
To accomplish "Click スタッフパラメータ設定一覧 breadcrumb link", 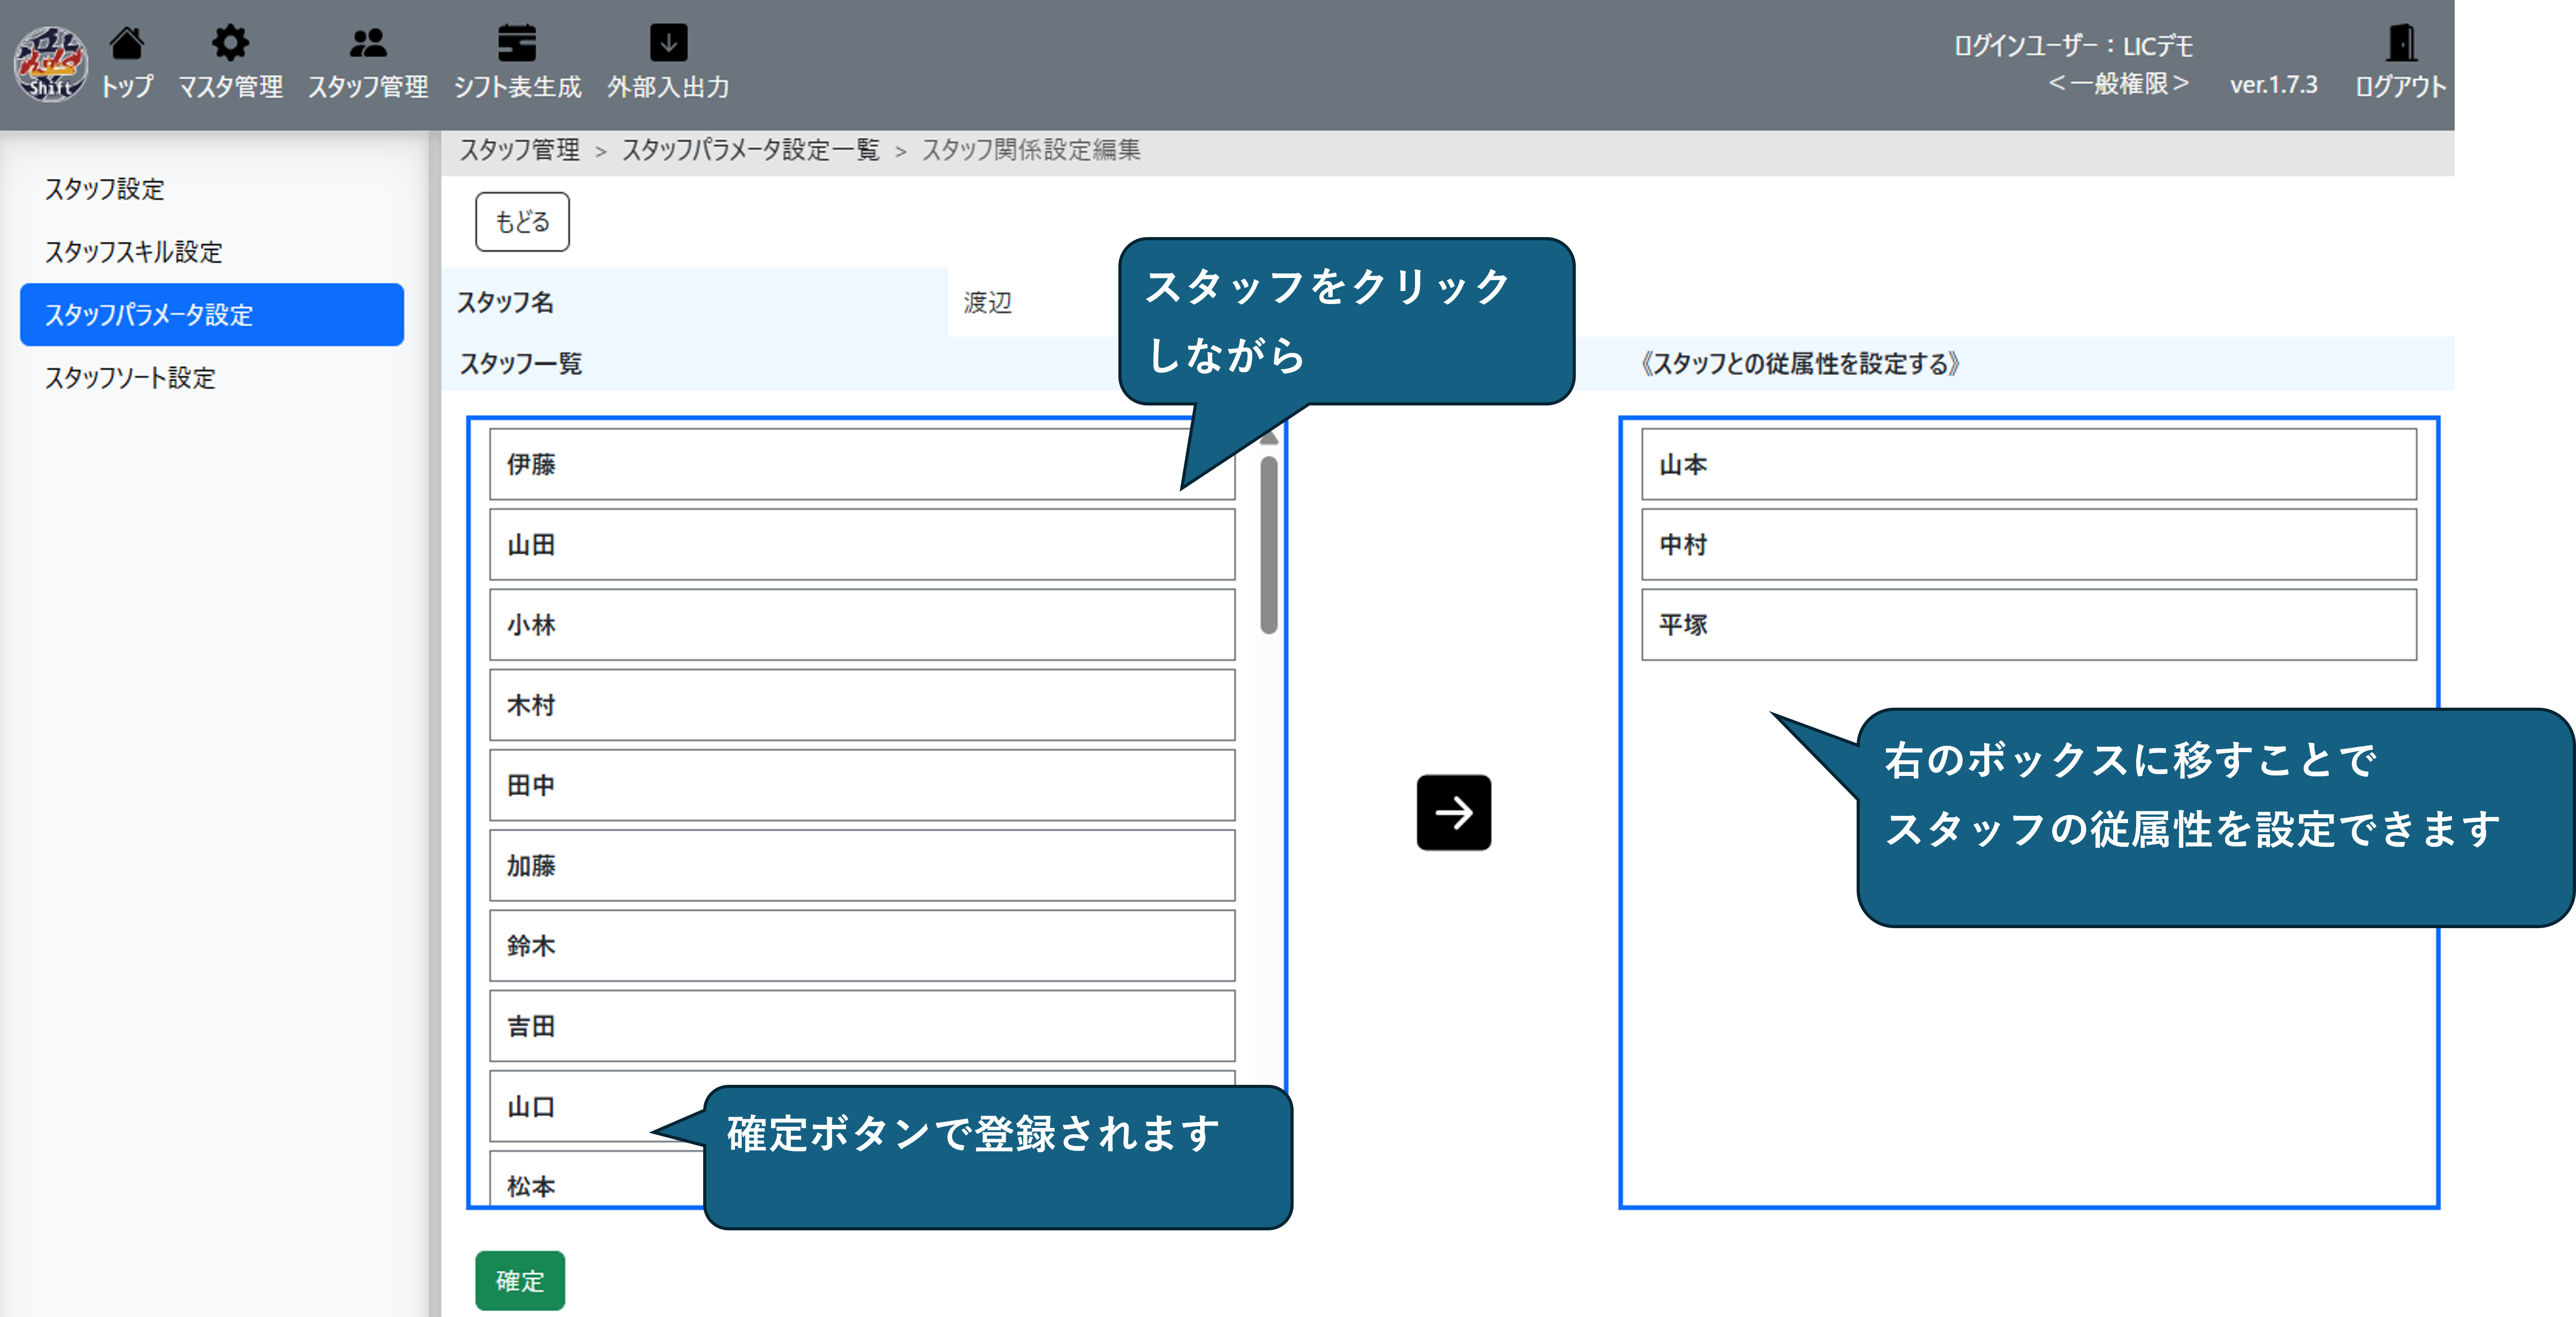I will [750, 150].
